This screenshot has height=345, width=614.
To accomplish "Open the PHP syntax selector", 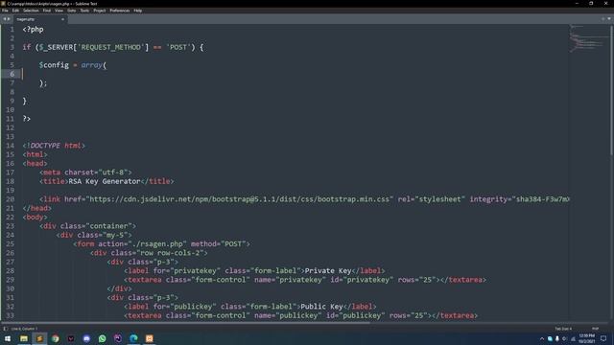I will coord(595,329).
